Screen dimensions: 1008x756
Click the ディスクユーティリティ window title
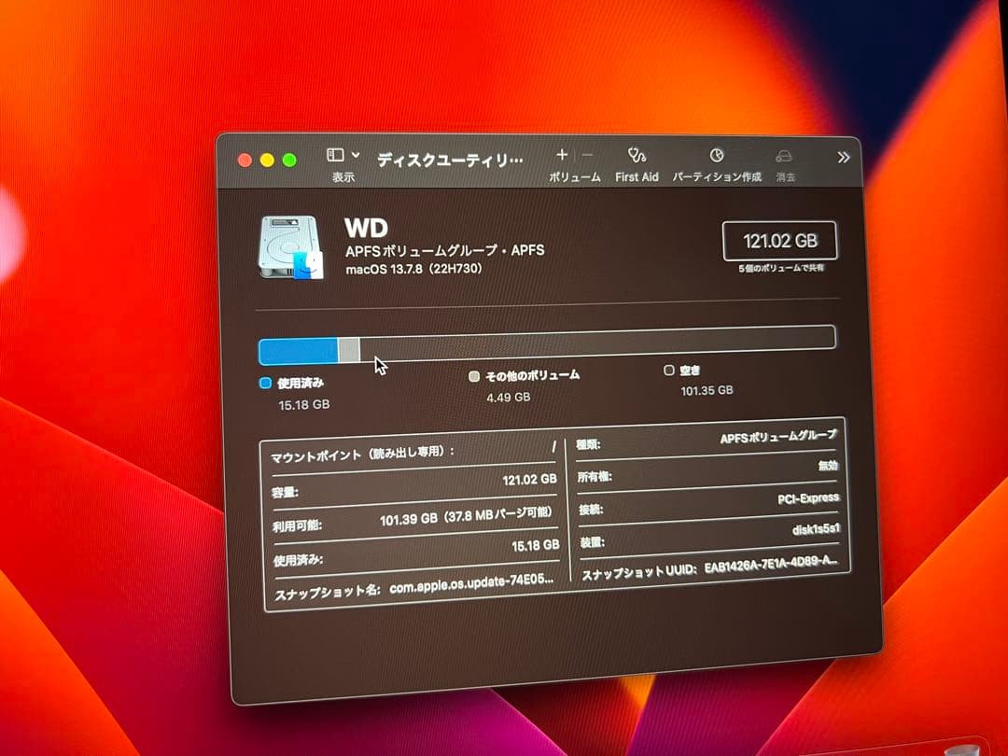(450, 161)
